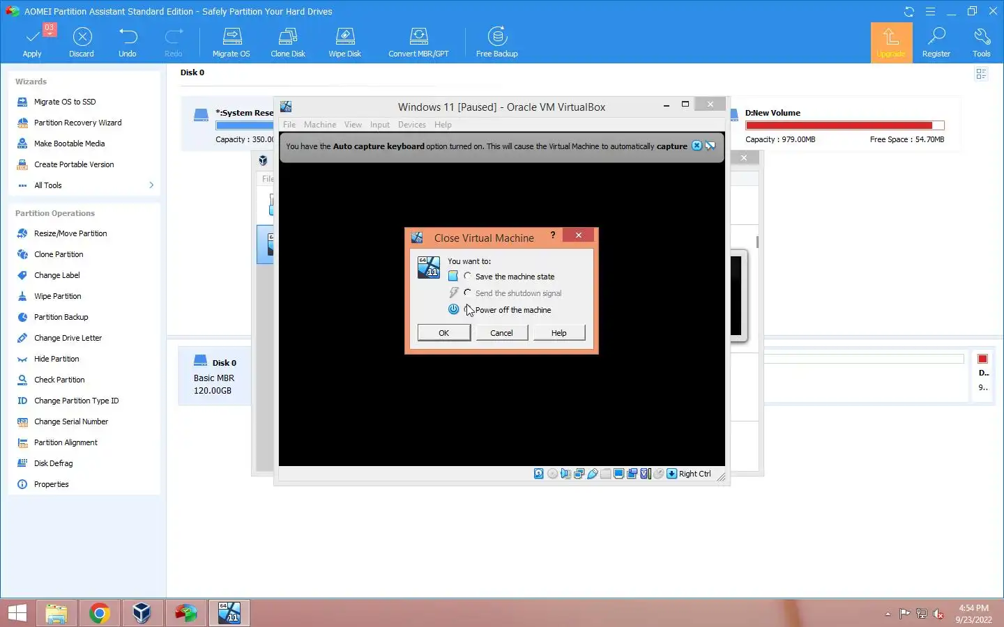Open the View menu in VirtualBox
Viewport: 1004px width, 627px height.
(x=353, y=125)
